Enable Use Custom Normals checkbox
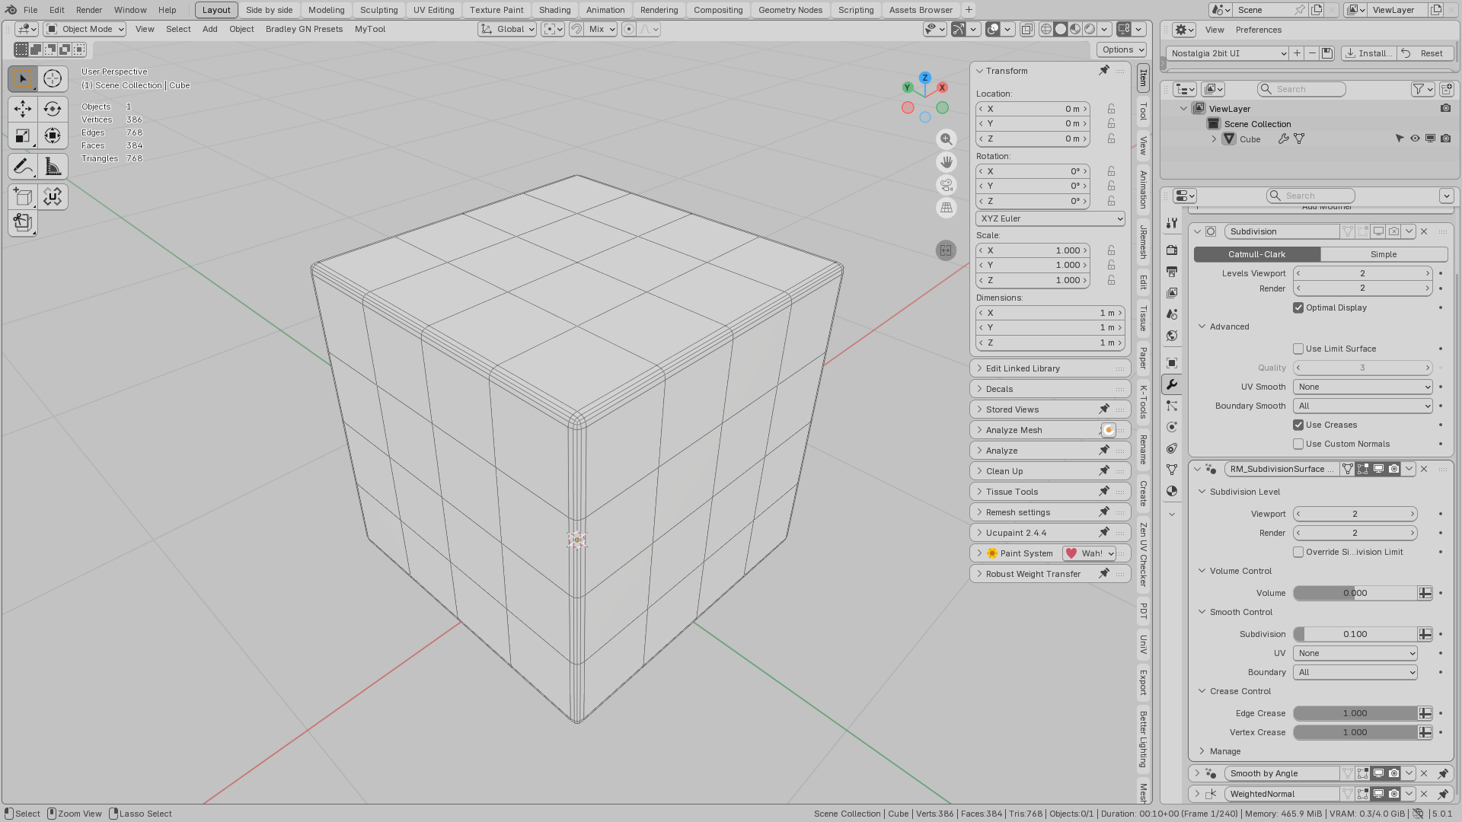This screenshot has width=1462, height=822. (1298, 444)
